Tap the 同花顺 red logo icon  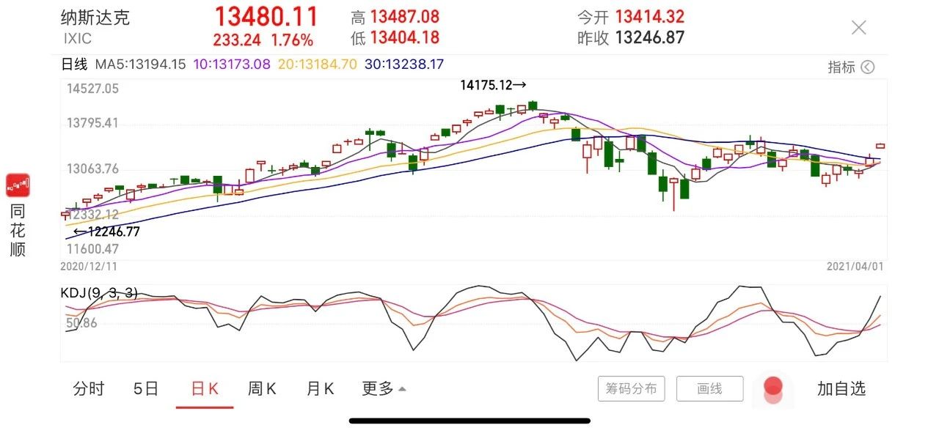coord(18,185)
